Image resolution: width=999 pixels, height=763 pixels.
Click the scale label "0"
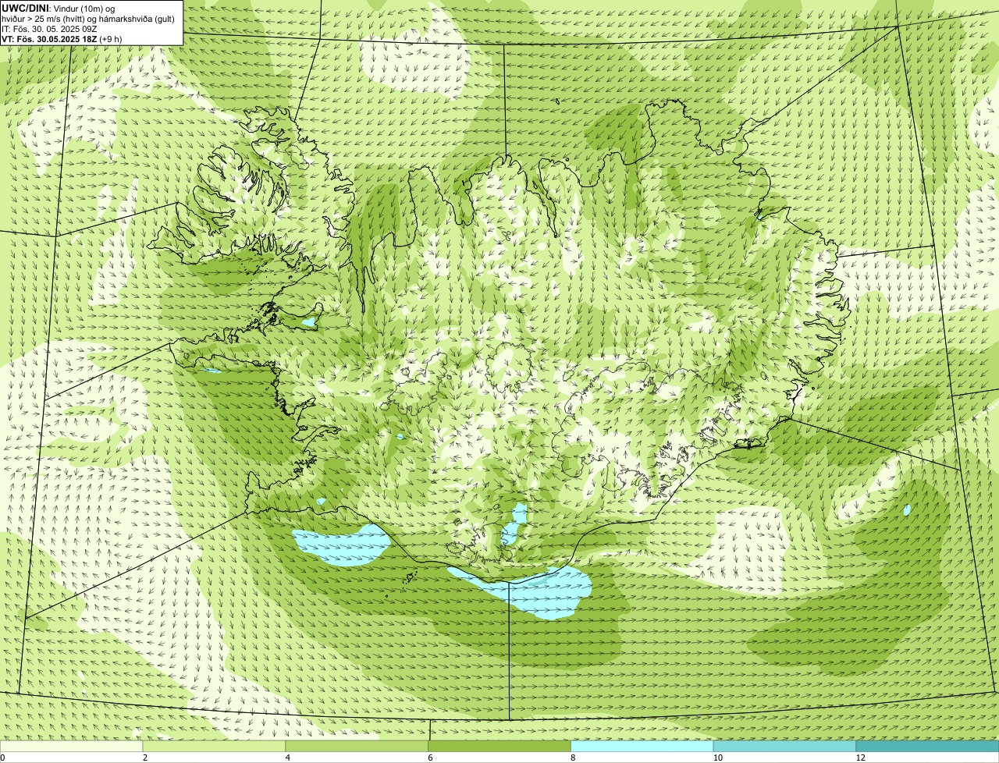(2, 758)
